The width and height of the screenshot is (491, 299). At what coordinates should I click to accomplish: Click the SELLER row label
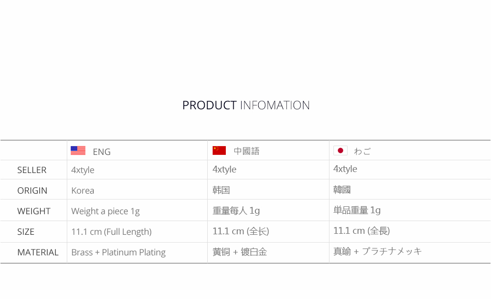(32, 170)
